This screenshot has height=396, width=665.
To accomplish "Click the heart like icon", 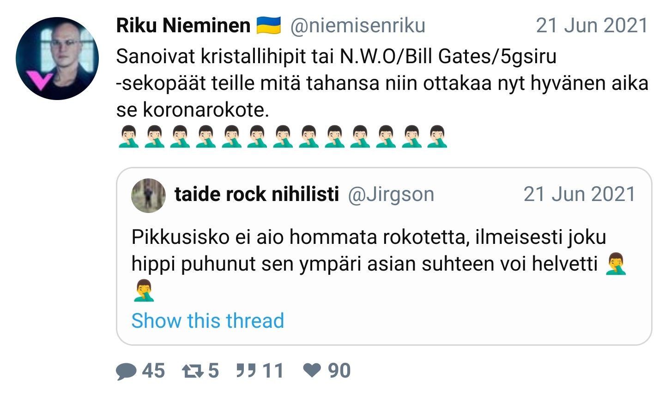I will click(x=312, y=370).
